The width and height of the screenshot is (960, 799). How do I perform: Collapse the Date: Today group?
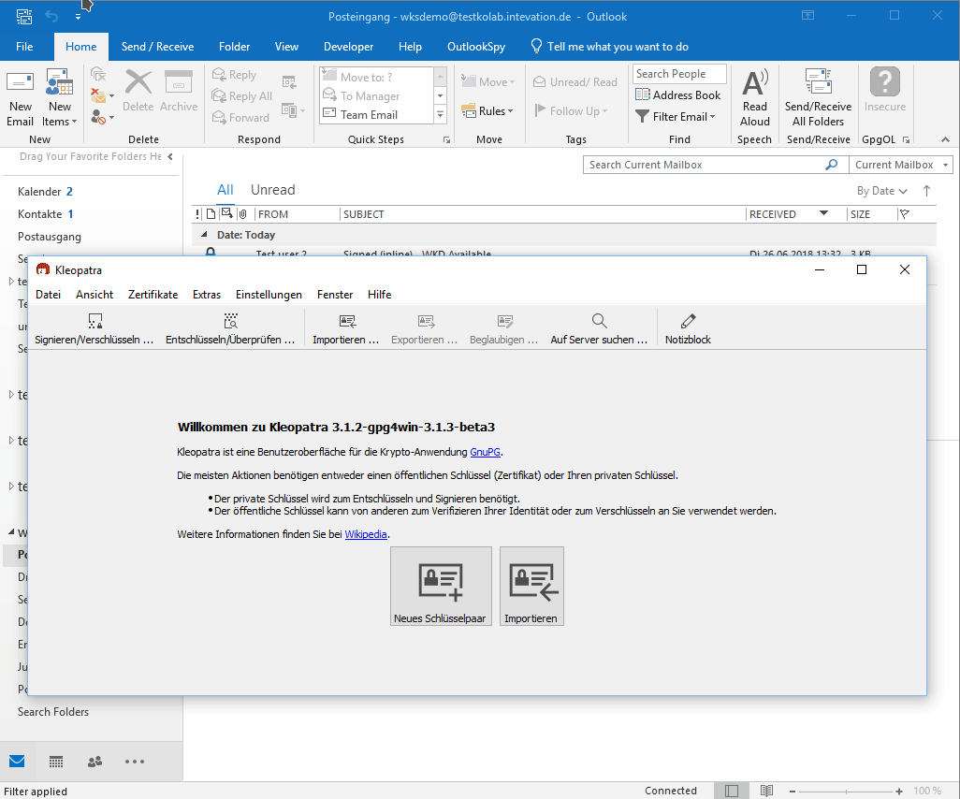tap(205, 235)
